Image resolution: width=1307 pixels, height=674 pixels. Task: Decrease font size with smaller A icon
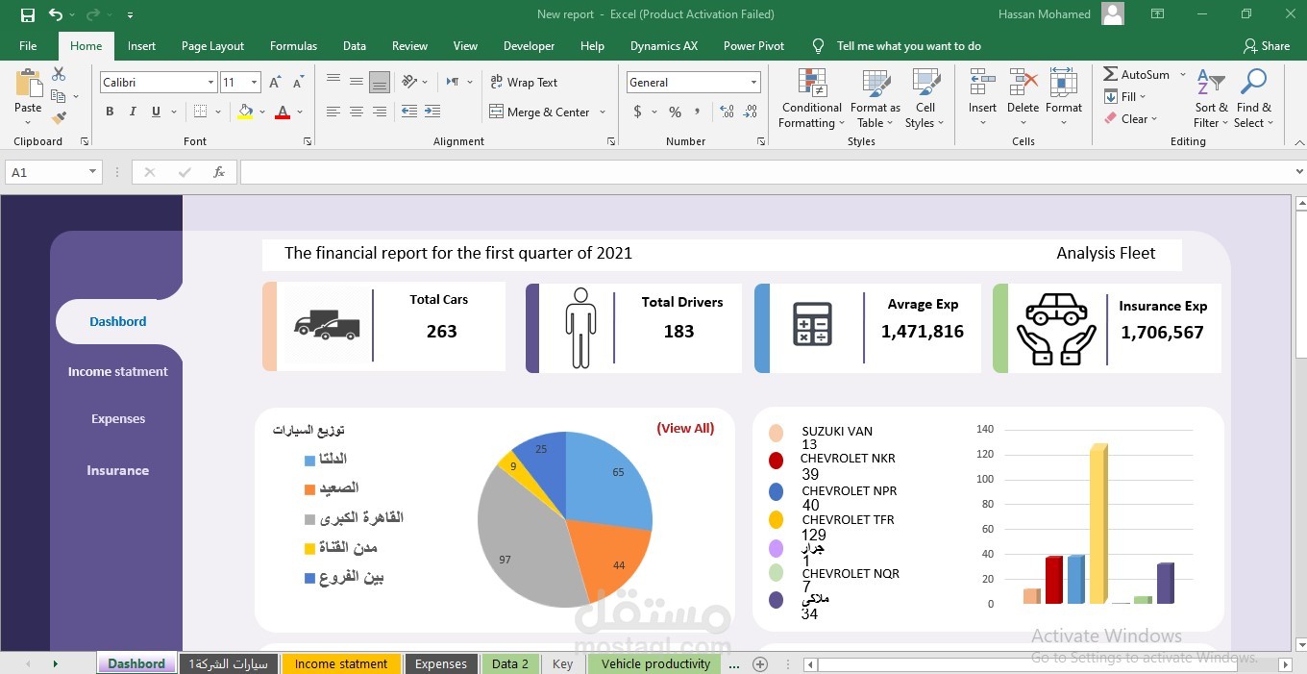pyautogui.click(x=298, y=83)
